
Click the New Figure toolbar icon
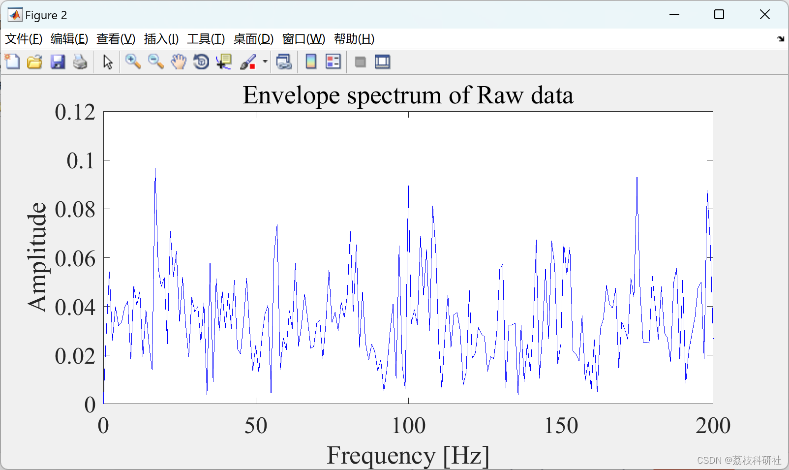tap(12, 62)
